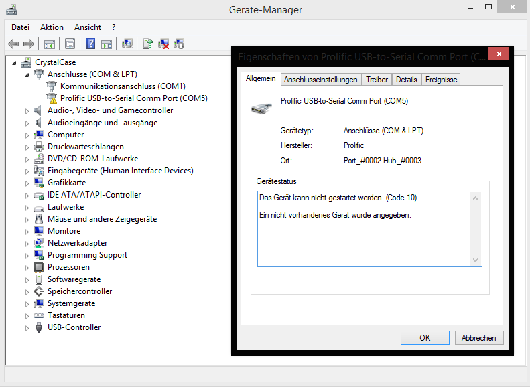Click the Kommunikationsanschluss (COM1) port icon
The width and height of the screenshot is (530, 387).
[x=52, y=86]
